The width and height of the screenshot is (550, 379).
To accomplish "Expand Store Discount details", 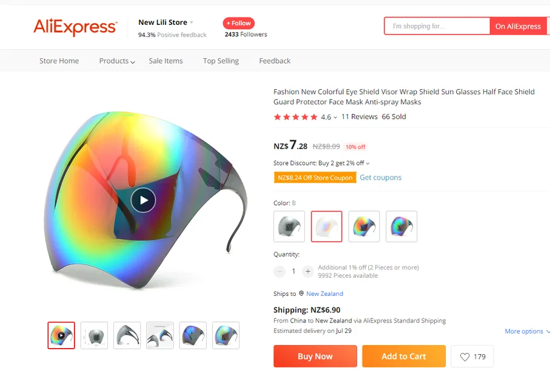I will pos(368,163).
